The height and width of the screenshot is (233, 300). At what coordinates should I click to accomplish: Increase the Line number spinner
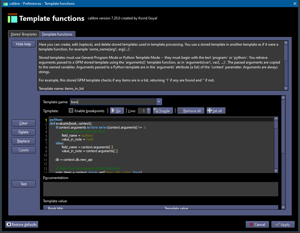149,109
